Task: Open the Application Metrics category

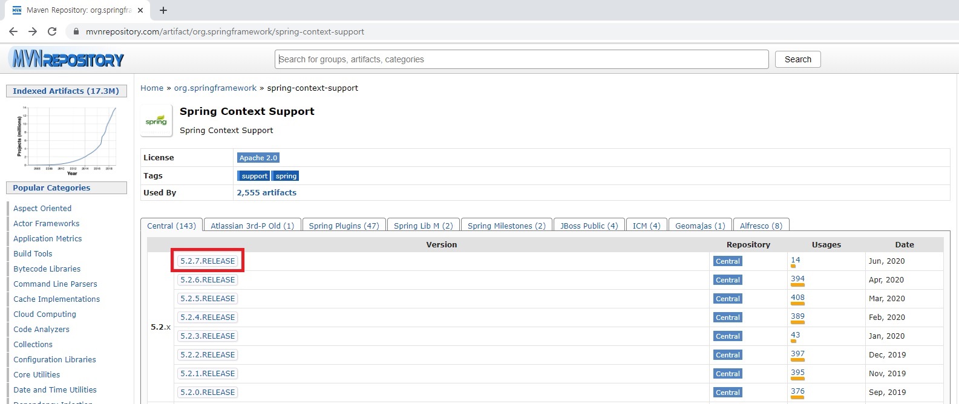Action: tap(48, 239)
